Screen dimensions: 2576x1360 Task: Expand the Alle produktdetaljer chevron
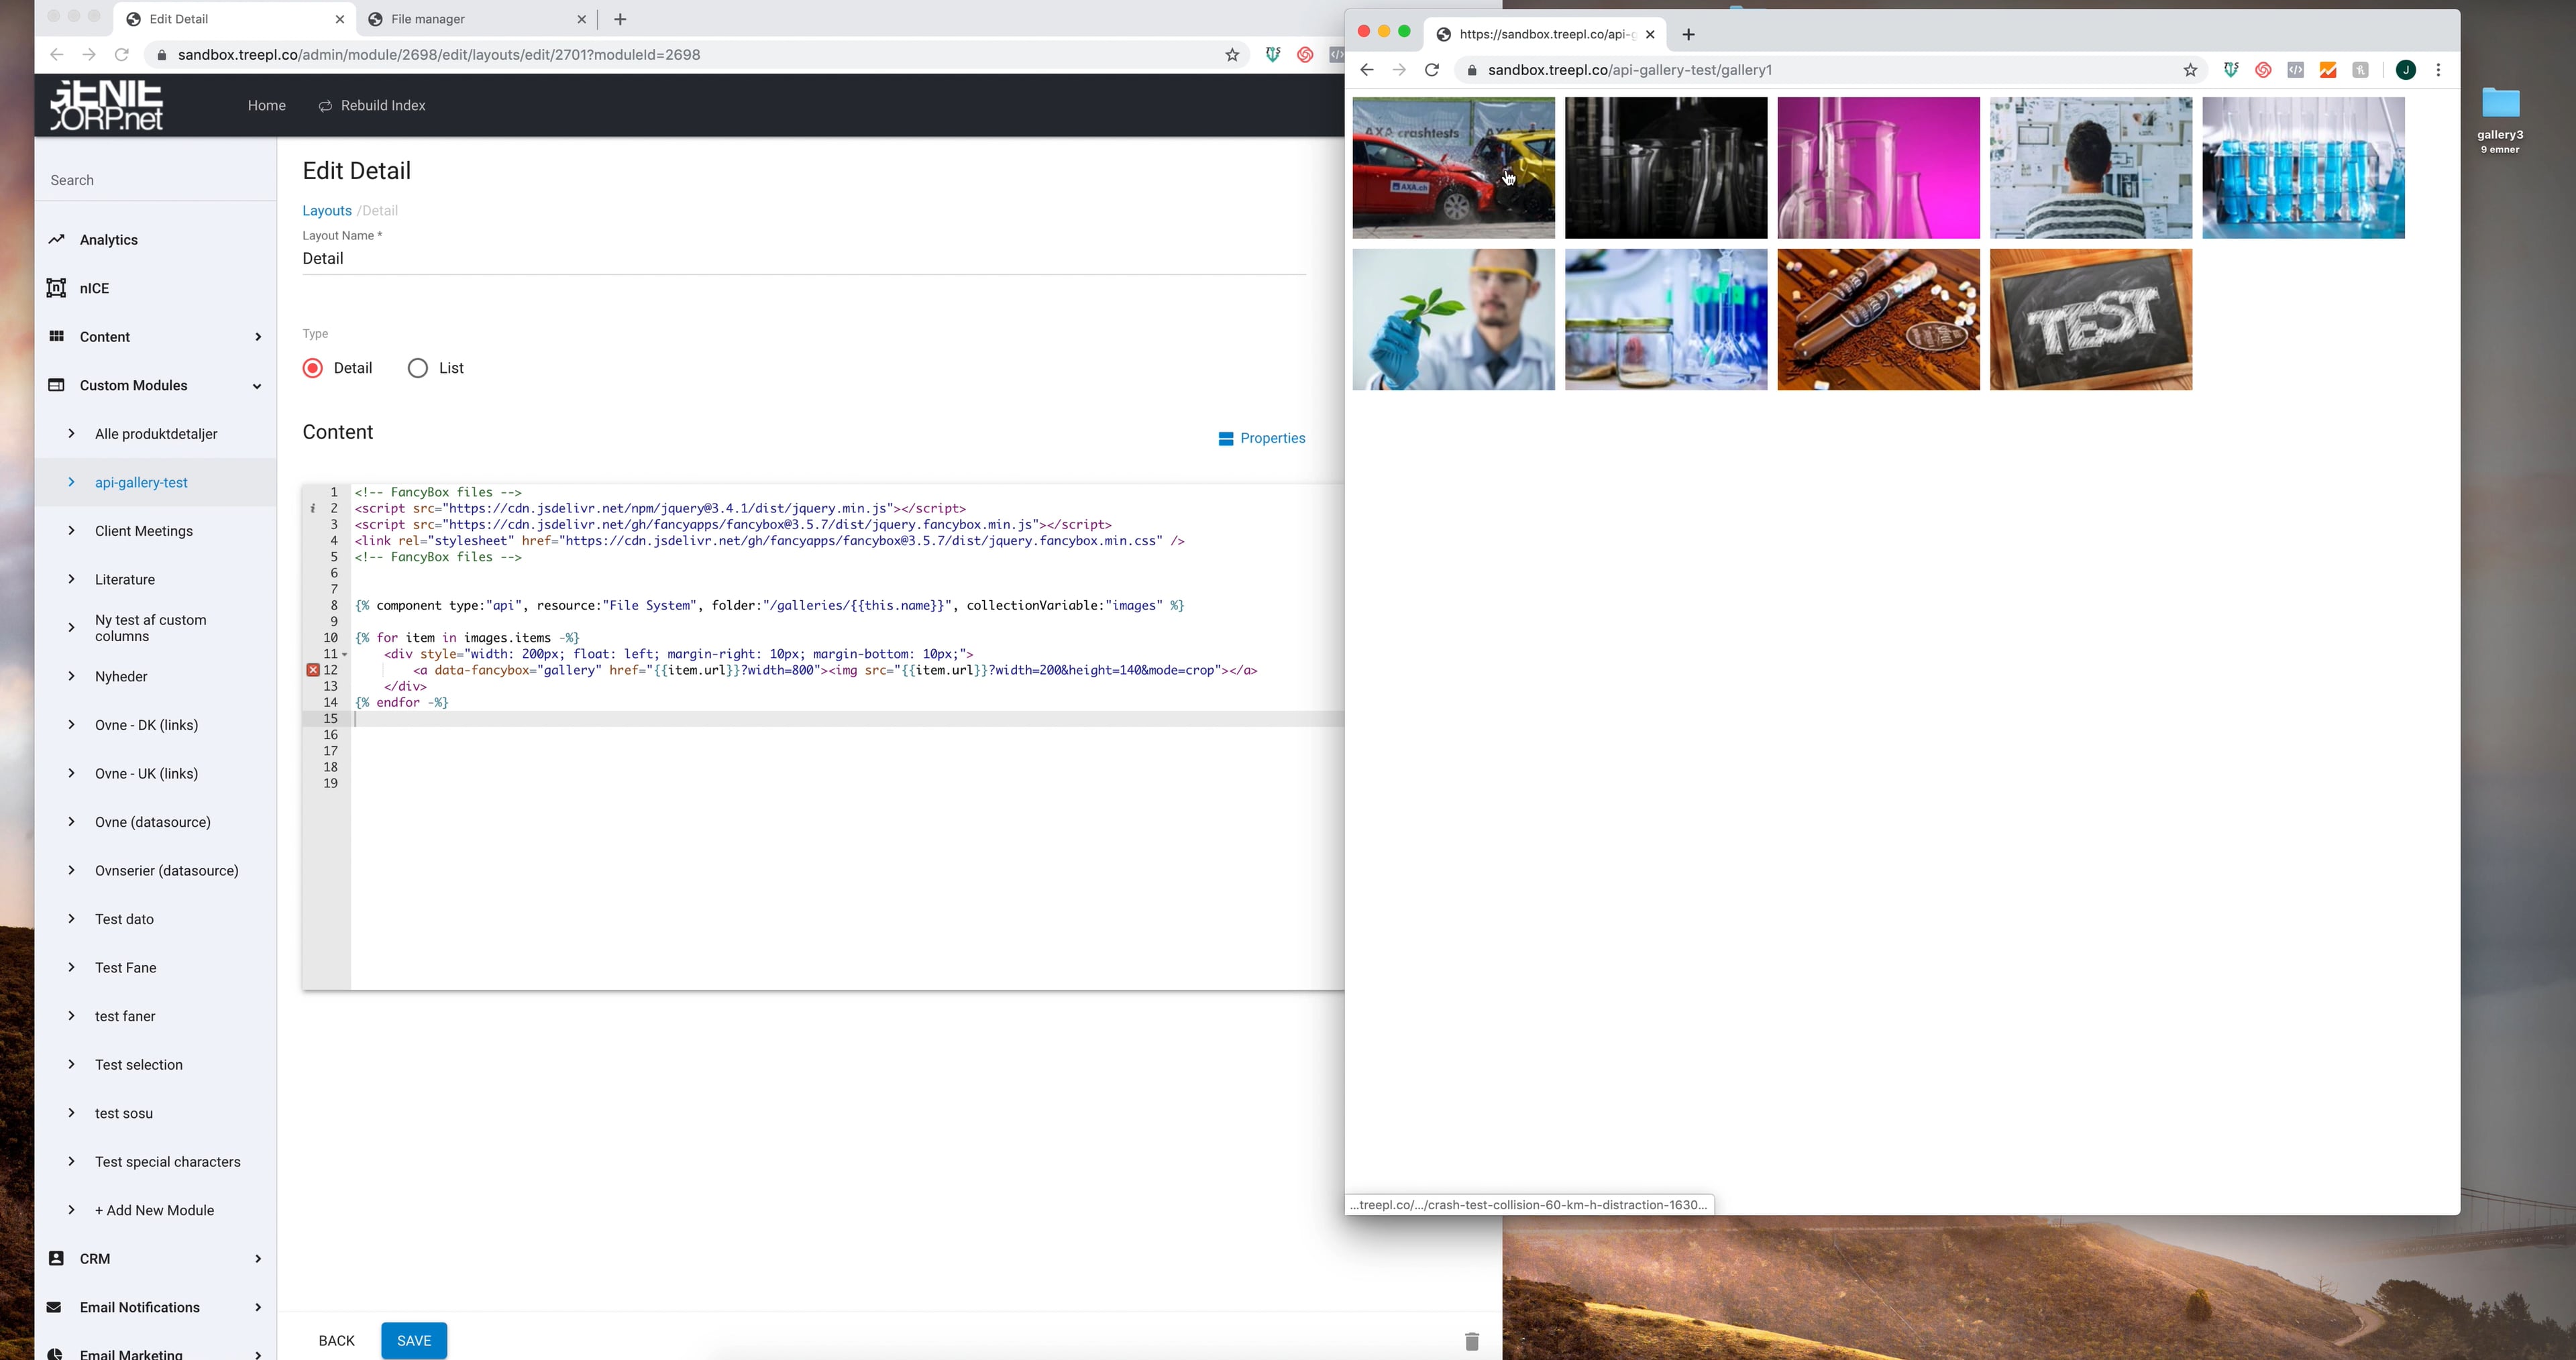(71, 434)
